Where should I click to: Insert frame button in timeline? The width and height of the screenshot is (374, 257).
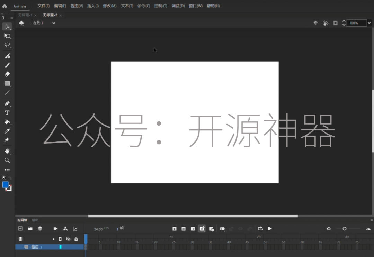pyautogui.click(x=193, y=229)
